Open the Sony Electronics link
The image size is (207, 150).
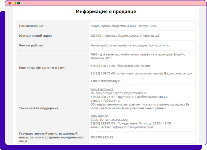point(102,89)
